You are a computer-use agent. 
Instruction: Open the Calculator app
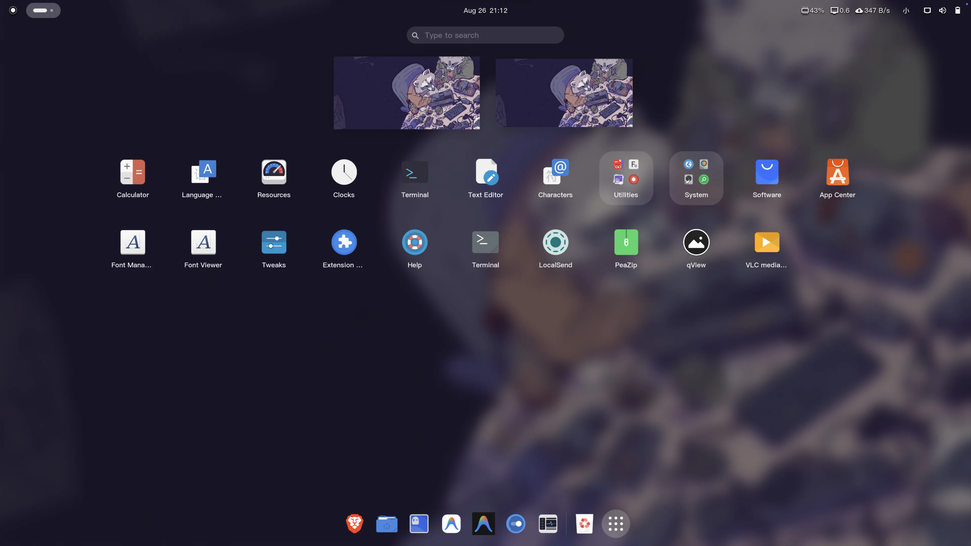(133, 172)
